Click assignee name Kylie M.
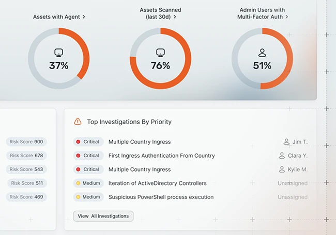The image size is (336, 235). pyautogui.click(x=298, y=170)
